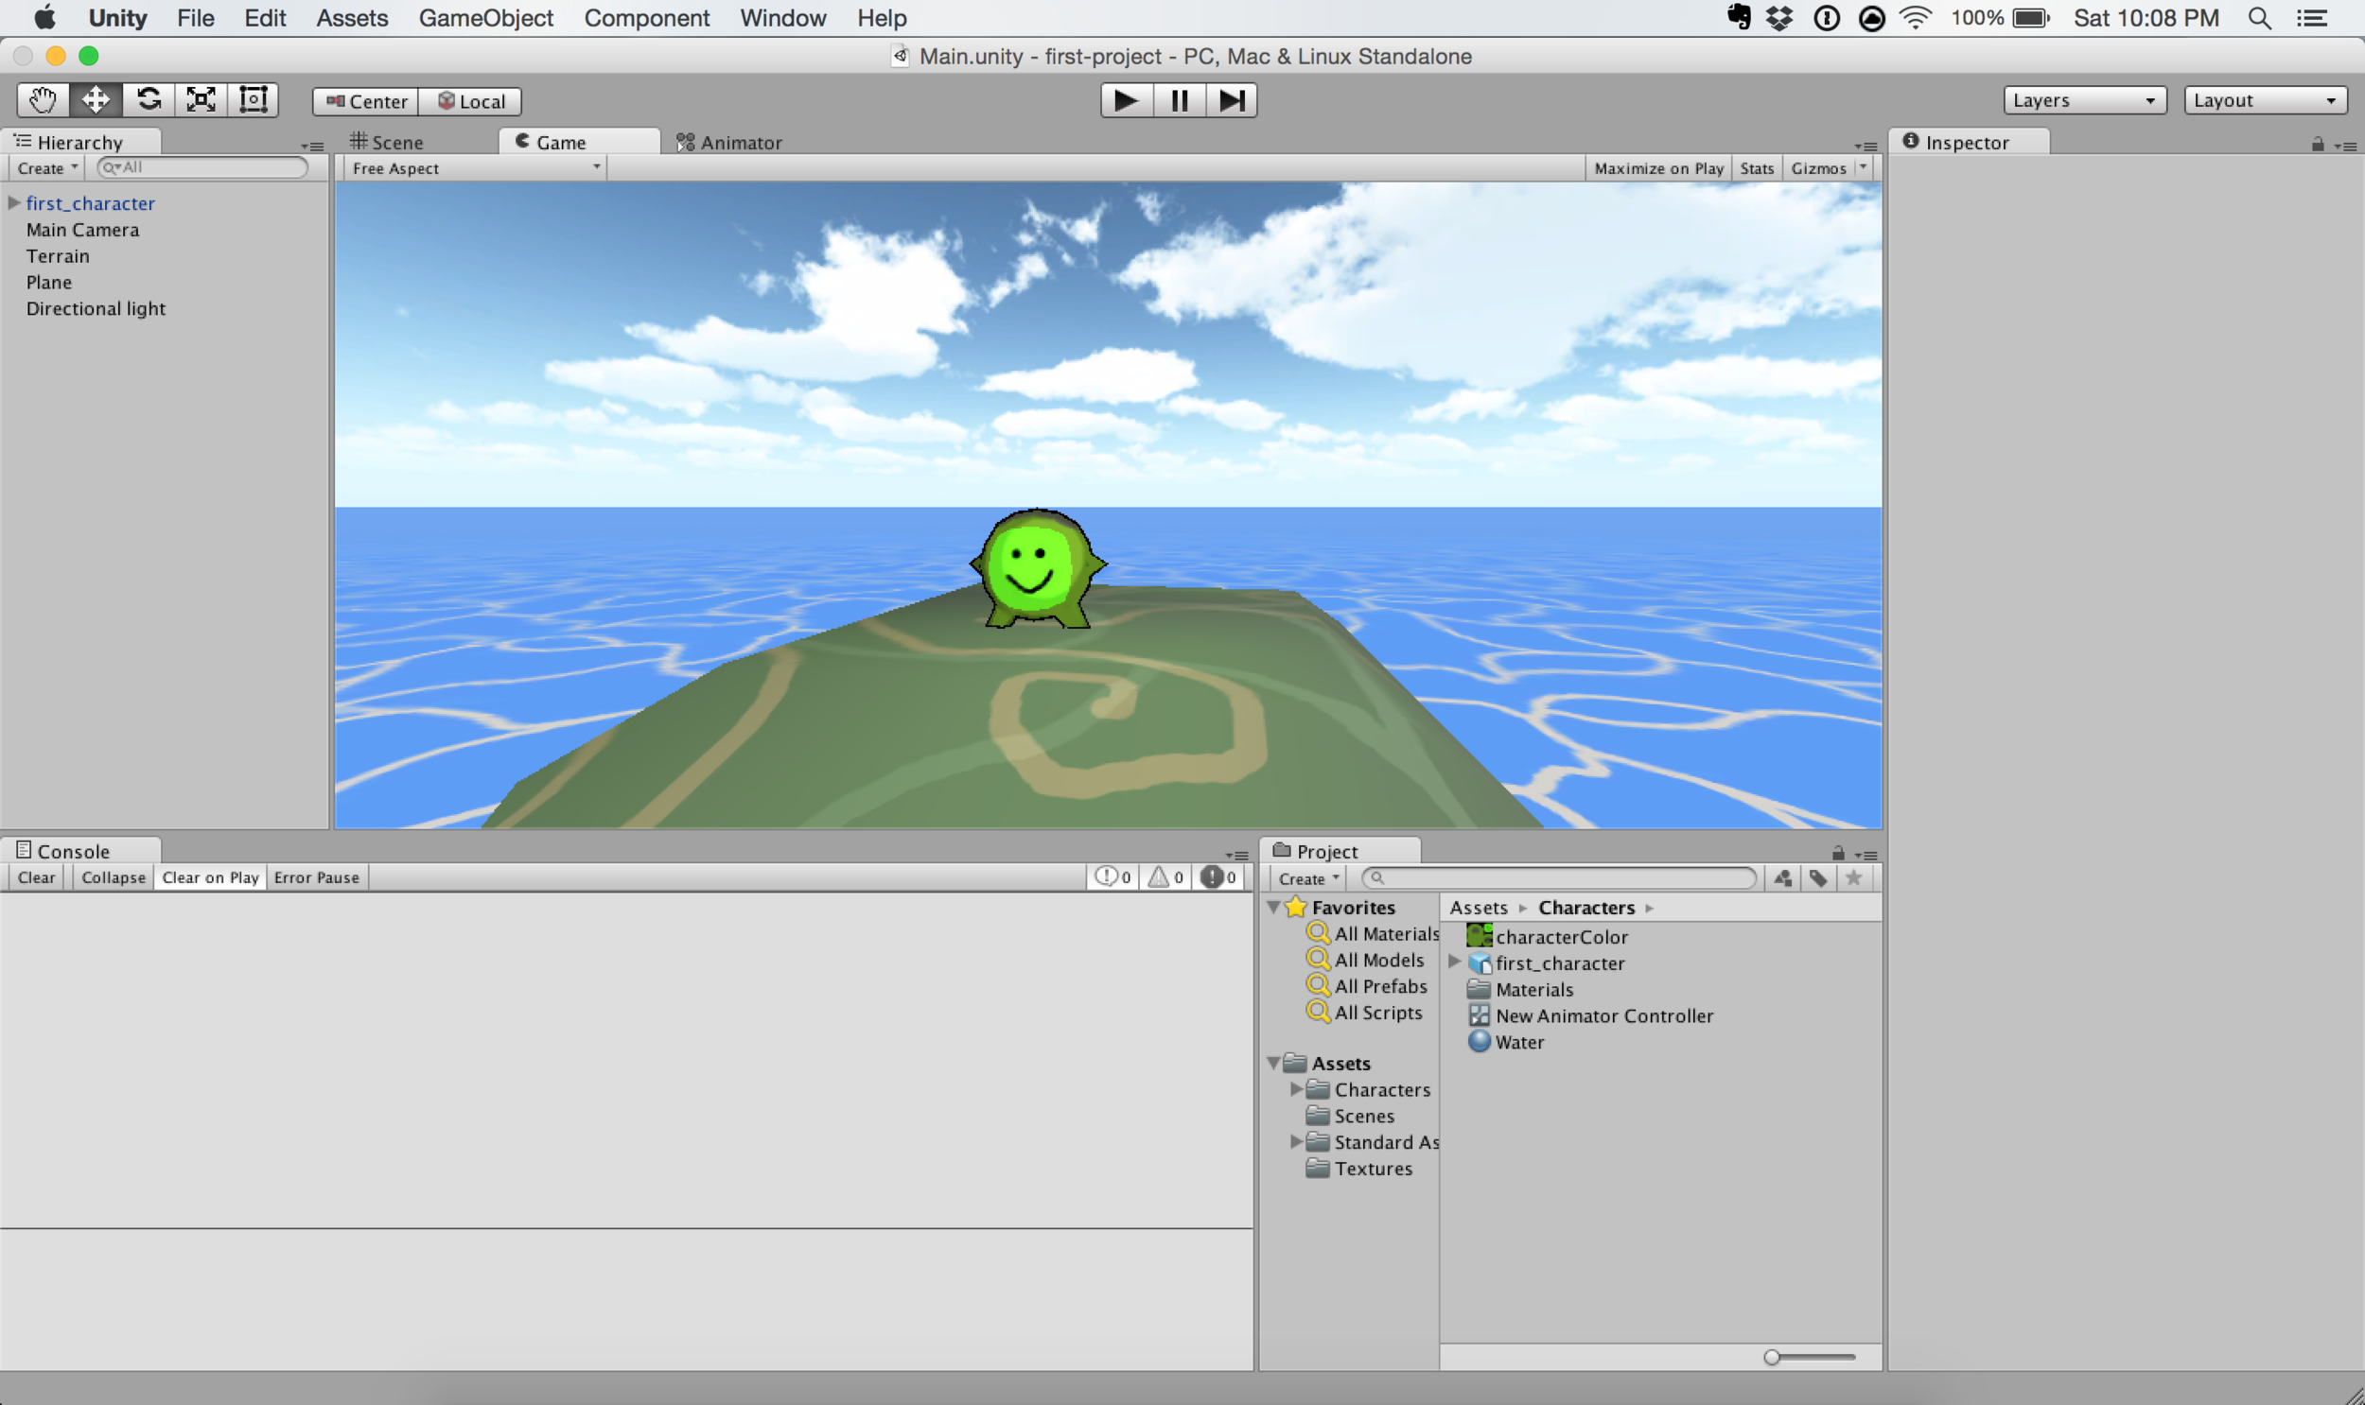Click the Stats button in Game view

pos(1756,168)
